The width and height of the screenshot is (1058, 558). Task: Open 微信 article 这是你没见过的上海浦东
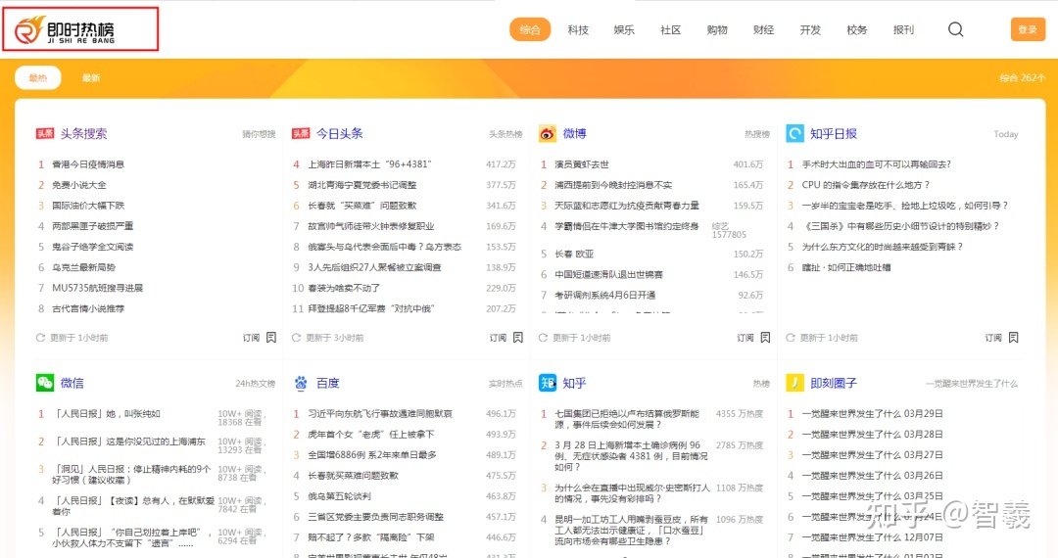tap(129, 442)
